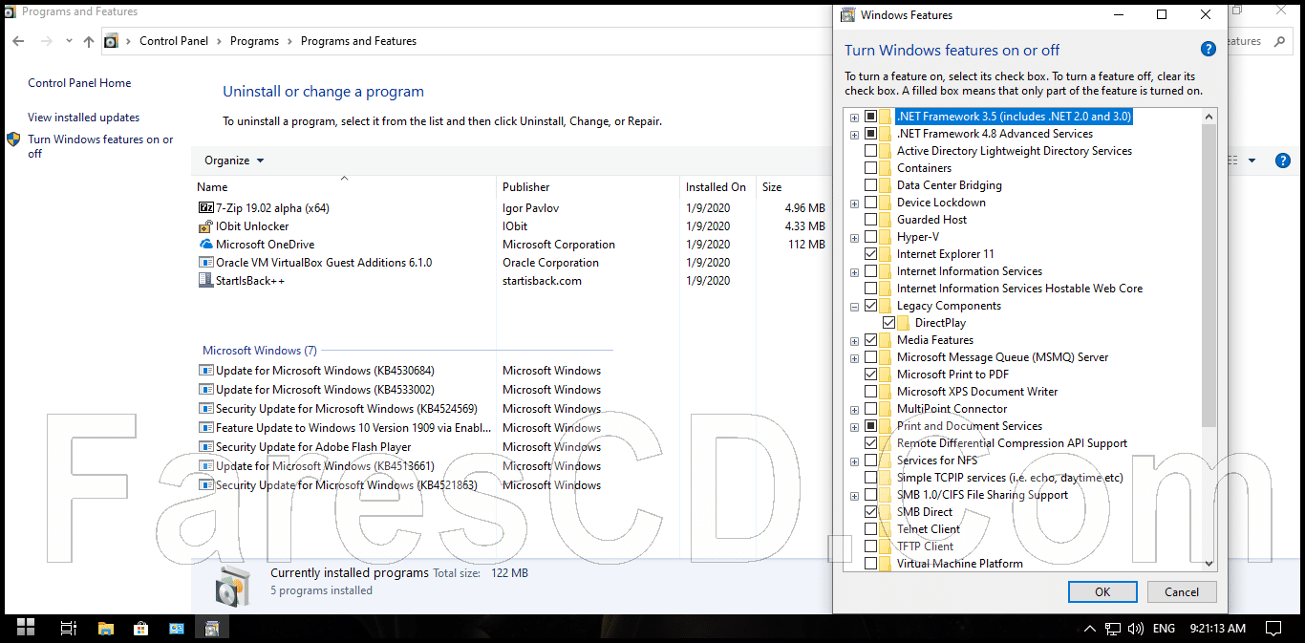The height and width of the screenshot is (643, 1305).
Task: Uncheck the DirectPlay checkbox
Action: pos(889,323)
